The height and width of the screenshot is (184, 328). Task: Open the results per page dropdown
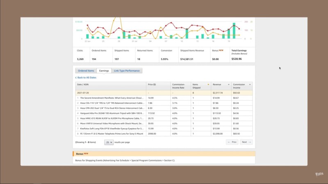click(109, 142)
